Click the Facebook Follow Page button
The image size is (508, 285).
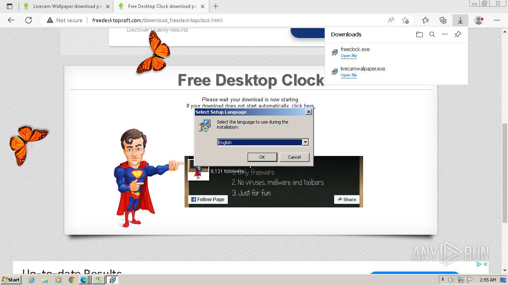click(x=208, y=199)
